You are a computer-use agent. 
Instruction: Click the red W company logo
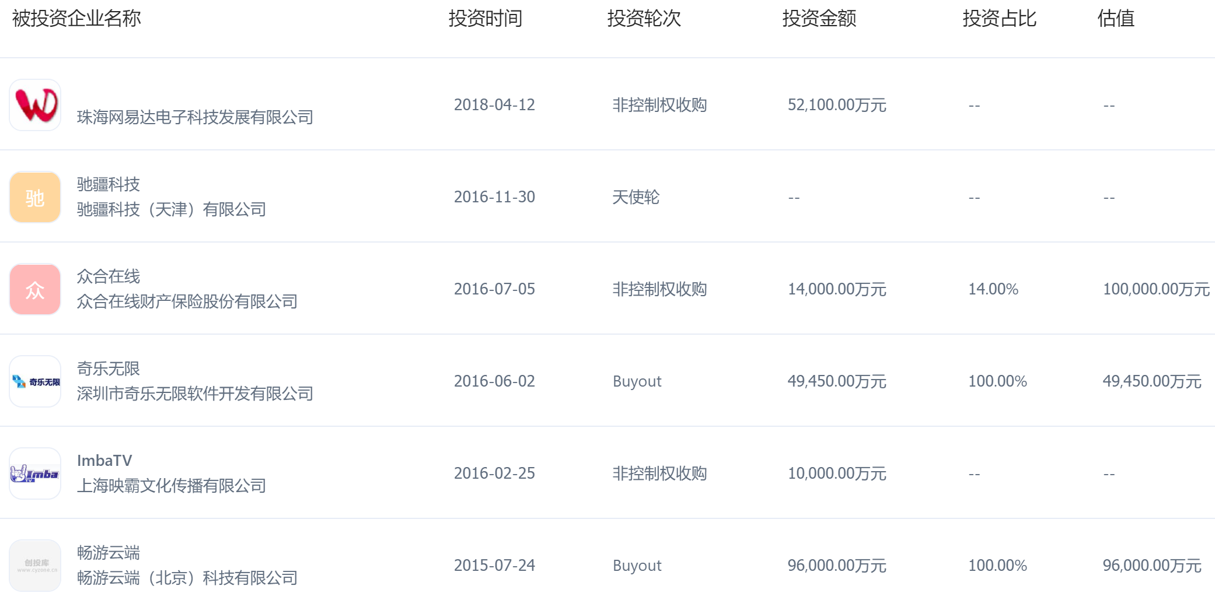(35, 105)
